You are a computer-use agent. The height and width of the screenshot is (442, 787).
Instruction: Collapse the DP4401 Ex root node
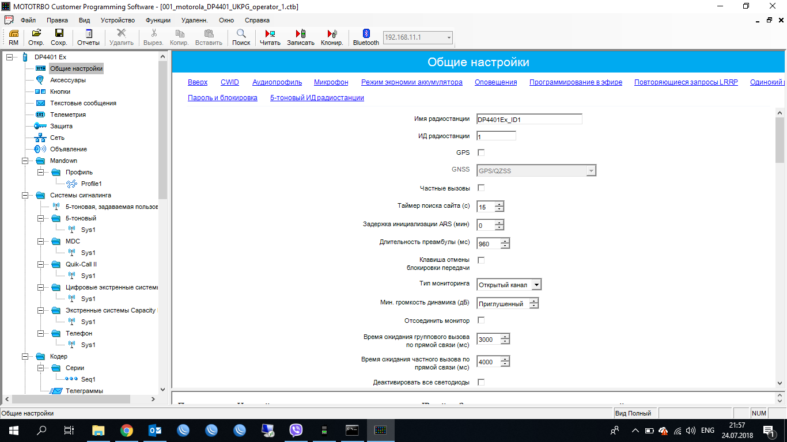click(9, 57)
